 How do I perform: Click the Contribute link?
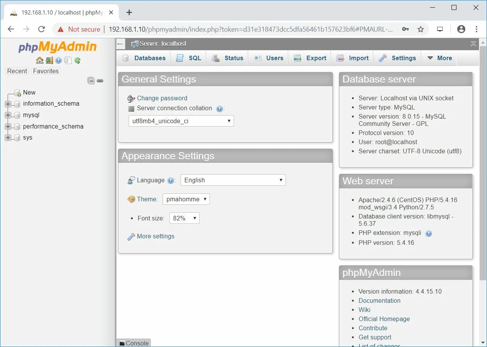point(373,328)
